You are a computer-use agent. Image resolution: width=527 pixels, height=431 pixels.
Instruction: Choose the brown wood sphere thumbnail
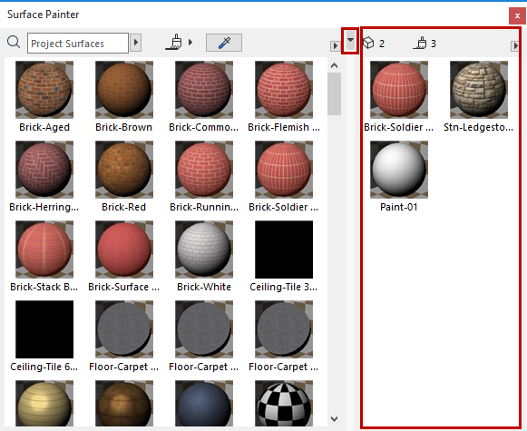tap(124, 404)
